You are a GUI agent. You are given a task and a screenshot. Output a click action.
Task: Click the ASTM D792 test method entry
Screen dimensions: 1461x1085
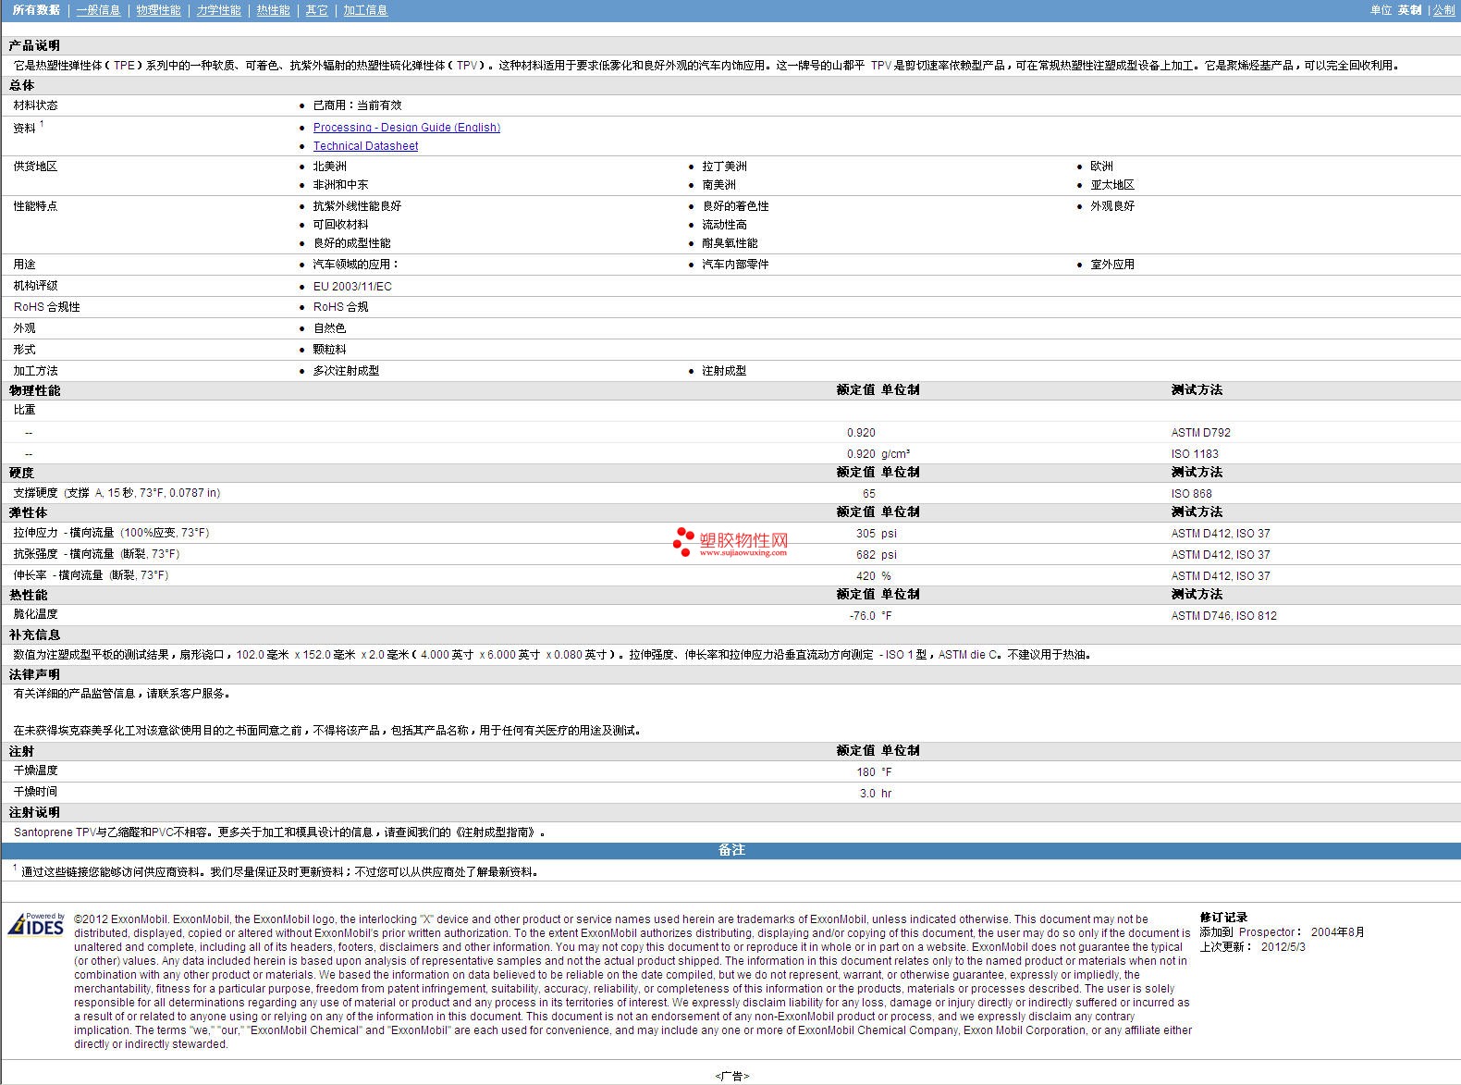pyautogui.click(x=1200, y=433)
